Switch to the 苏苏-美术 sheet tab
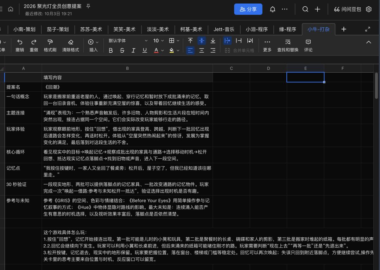The height and width of the screenshot is (270, 380). 91,29
